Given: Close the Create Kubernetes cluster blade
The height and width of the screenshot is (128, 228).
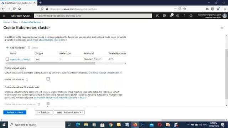Looking at the screenshot, I should (222, 28).
